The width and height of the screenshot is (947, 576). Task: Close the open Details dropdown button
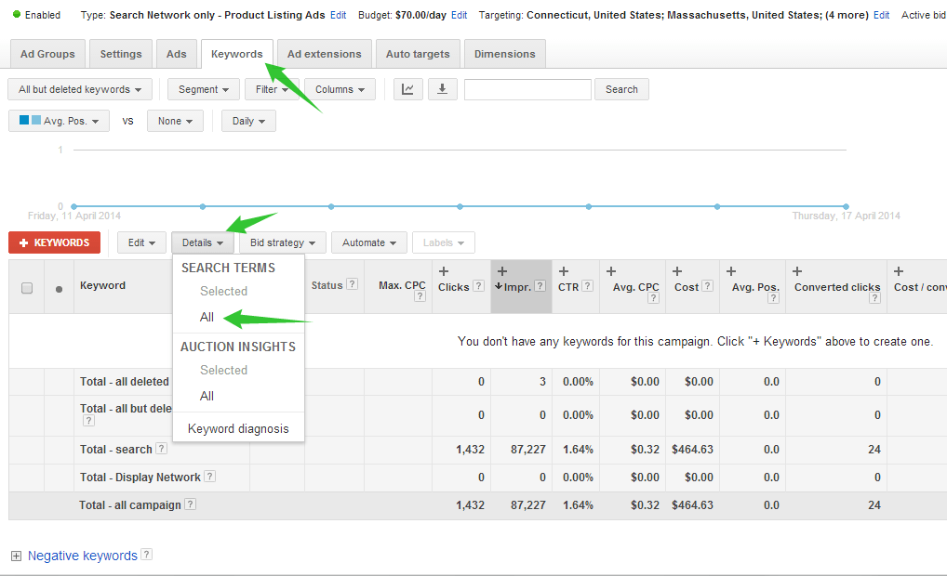tap(202, 242)
